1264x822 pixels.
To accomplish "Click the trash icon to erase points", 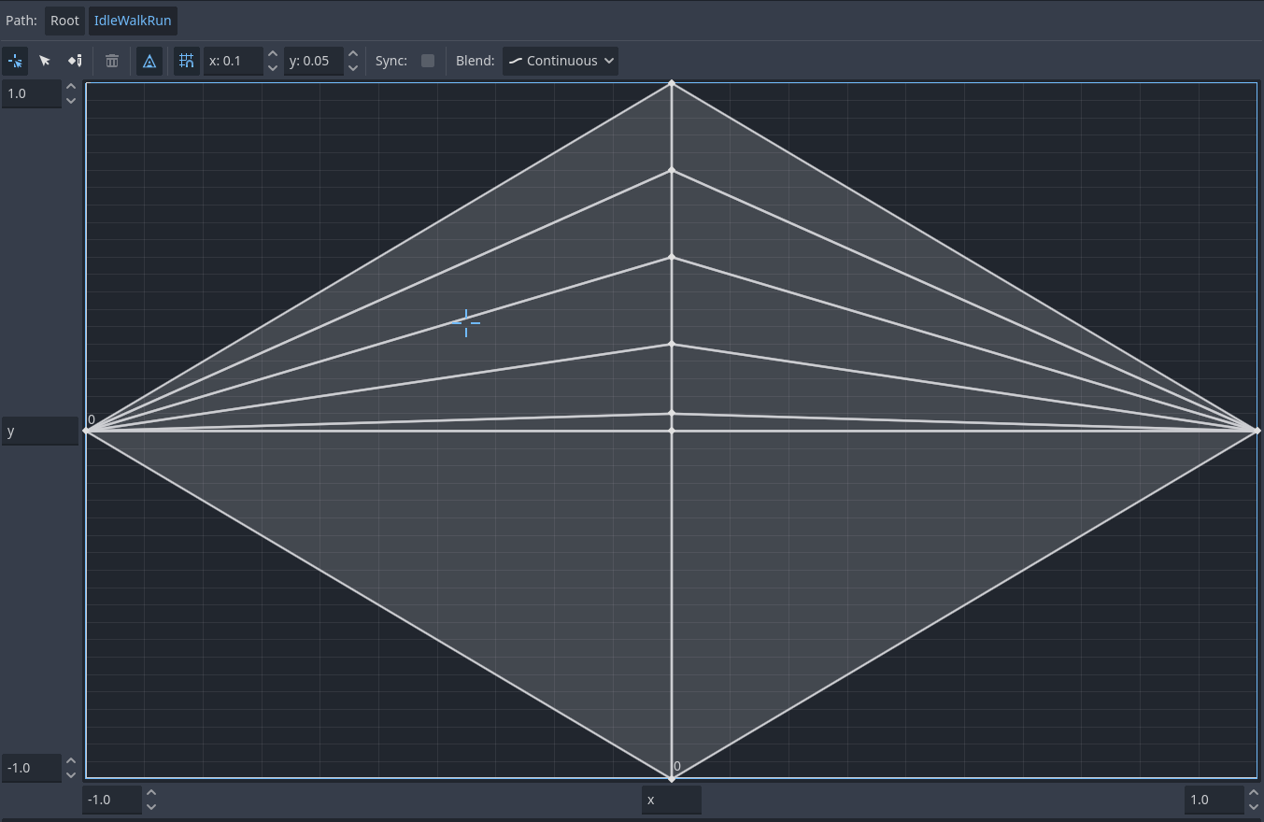I will (112, 61).
